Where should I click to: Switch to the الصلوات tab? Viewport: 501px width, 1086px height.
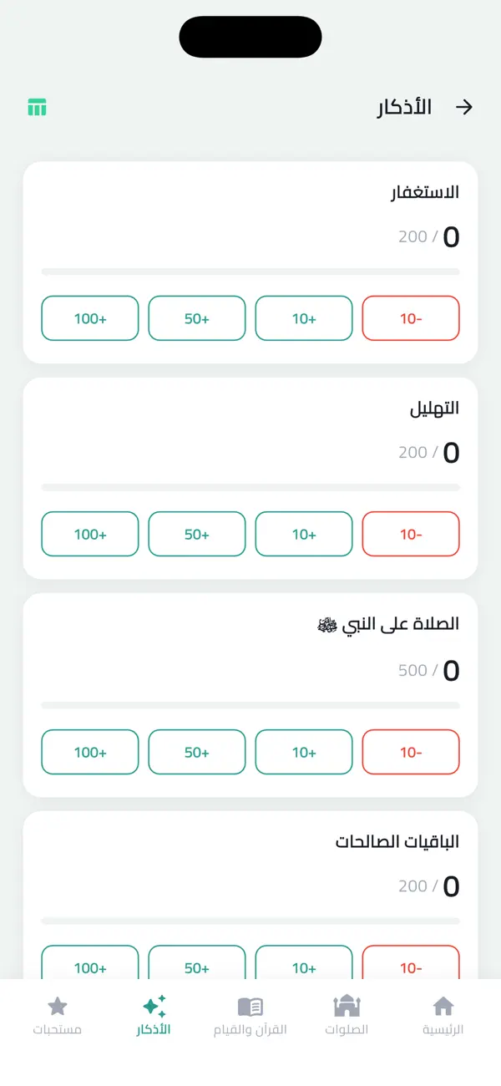point(347,1015)
